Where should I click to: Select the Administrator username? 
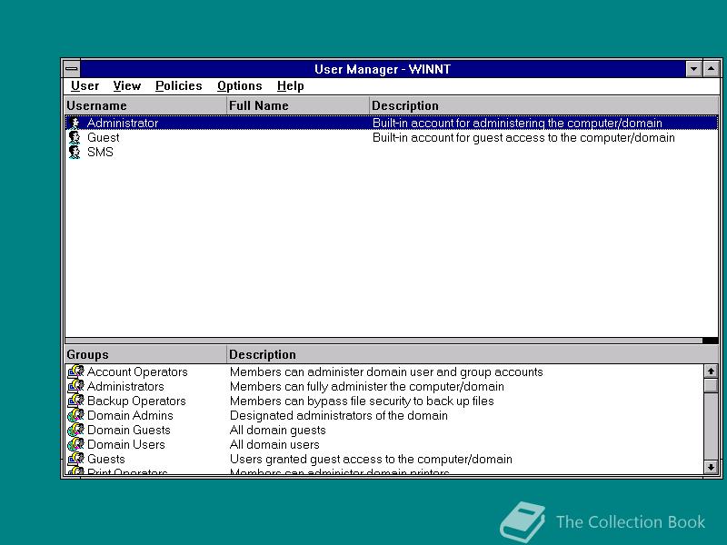coord(123,123)
